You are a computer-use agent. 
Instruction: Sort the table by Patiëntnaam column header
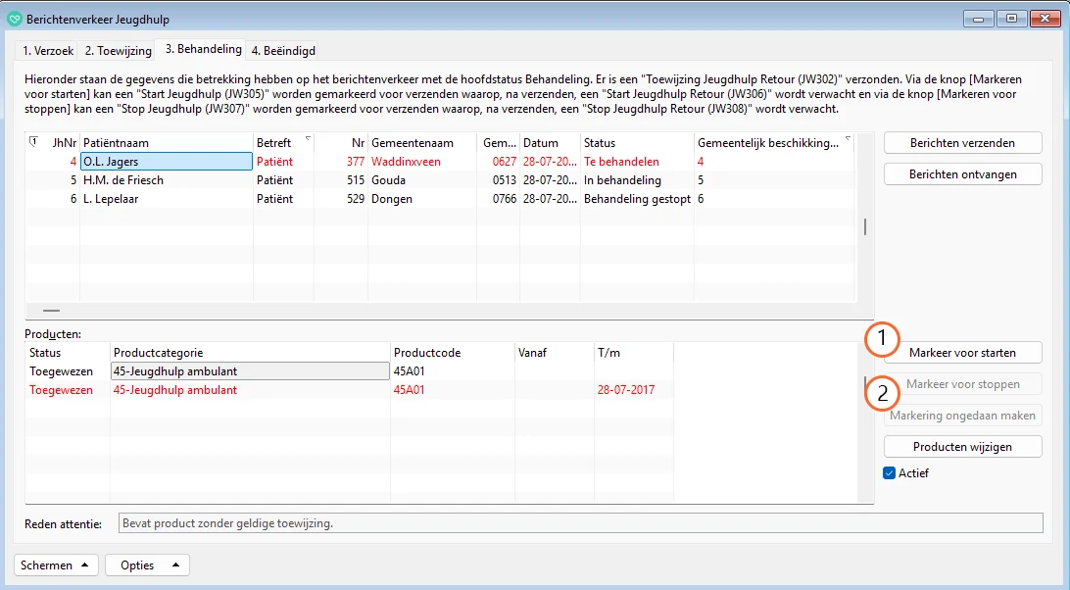pyautogui.click(x=166, y=143)
